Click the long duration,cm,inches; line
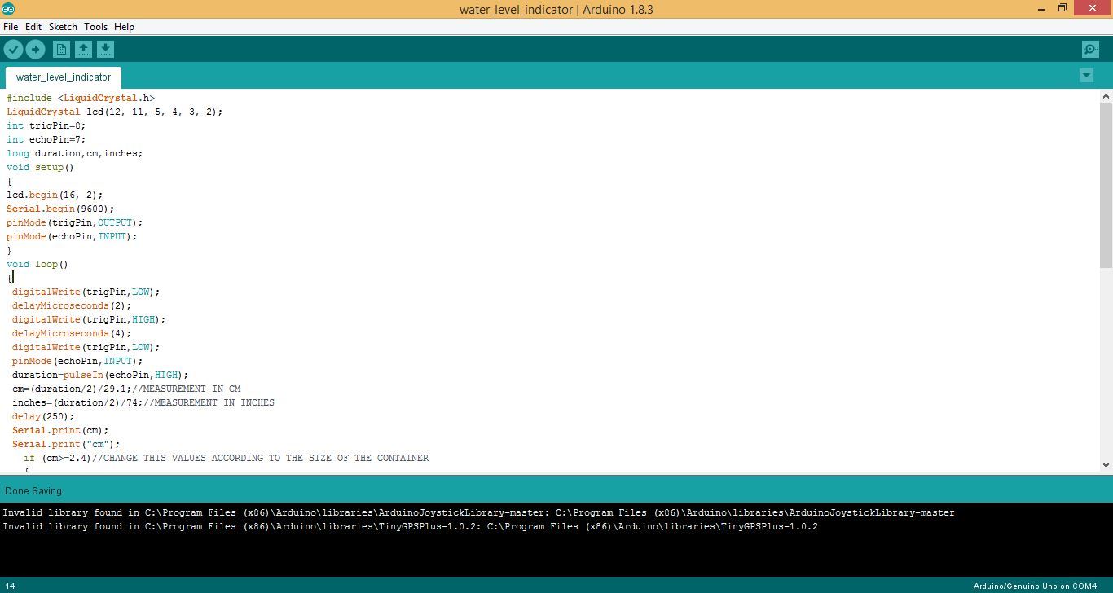The image size is (1113, 593). click(75, 153)
